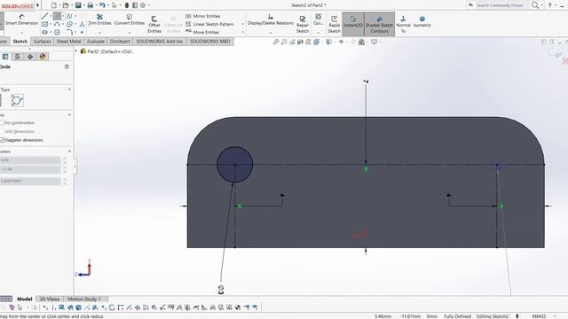568x319 pixels.
Task: Select the Arc sketch tool
Action: [x=57, y=24]
